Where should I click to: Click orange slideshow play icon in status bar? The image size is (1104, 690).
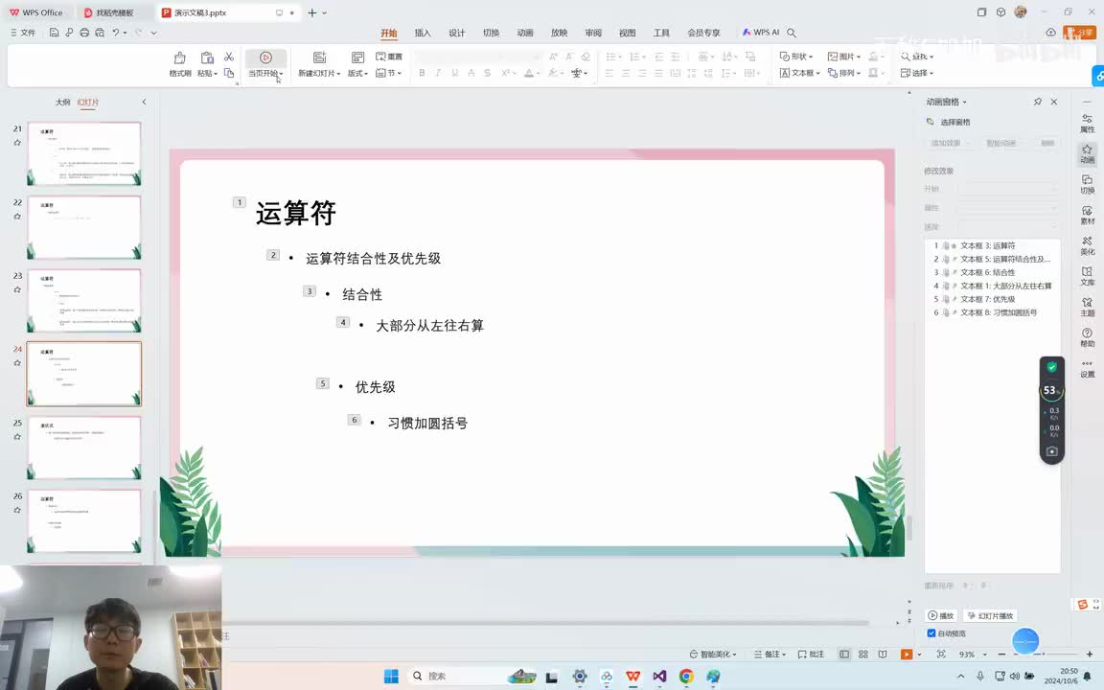click(907, 655)
